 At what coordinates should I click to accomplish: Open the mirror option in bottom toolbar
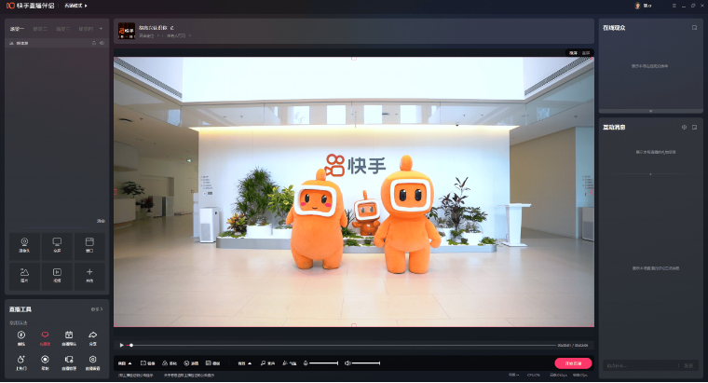(147, 363)
